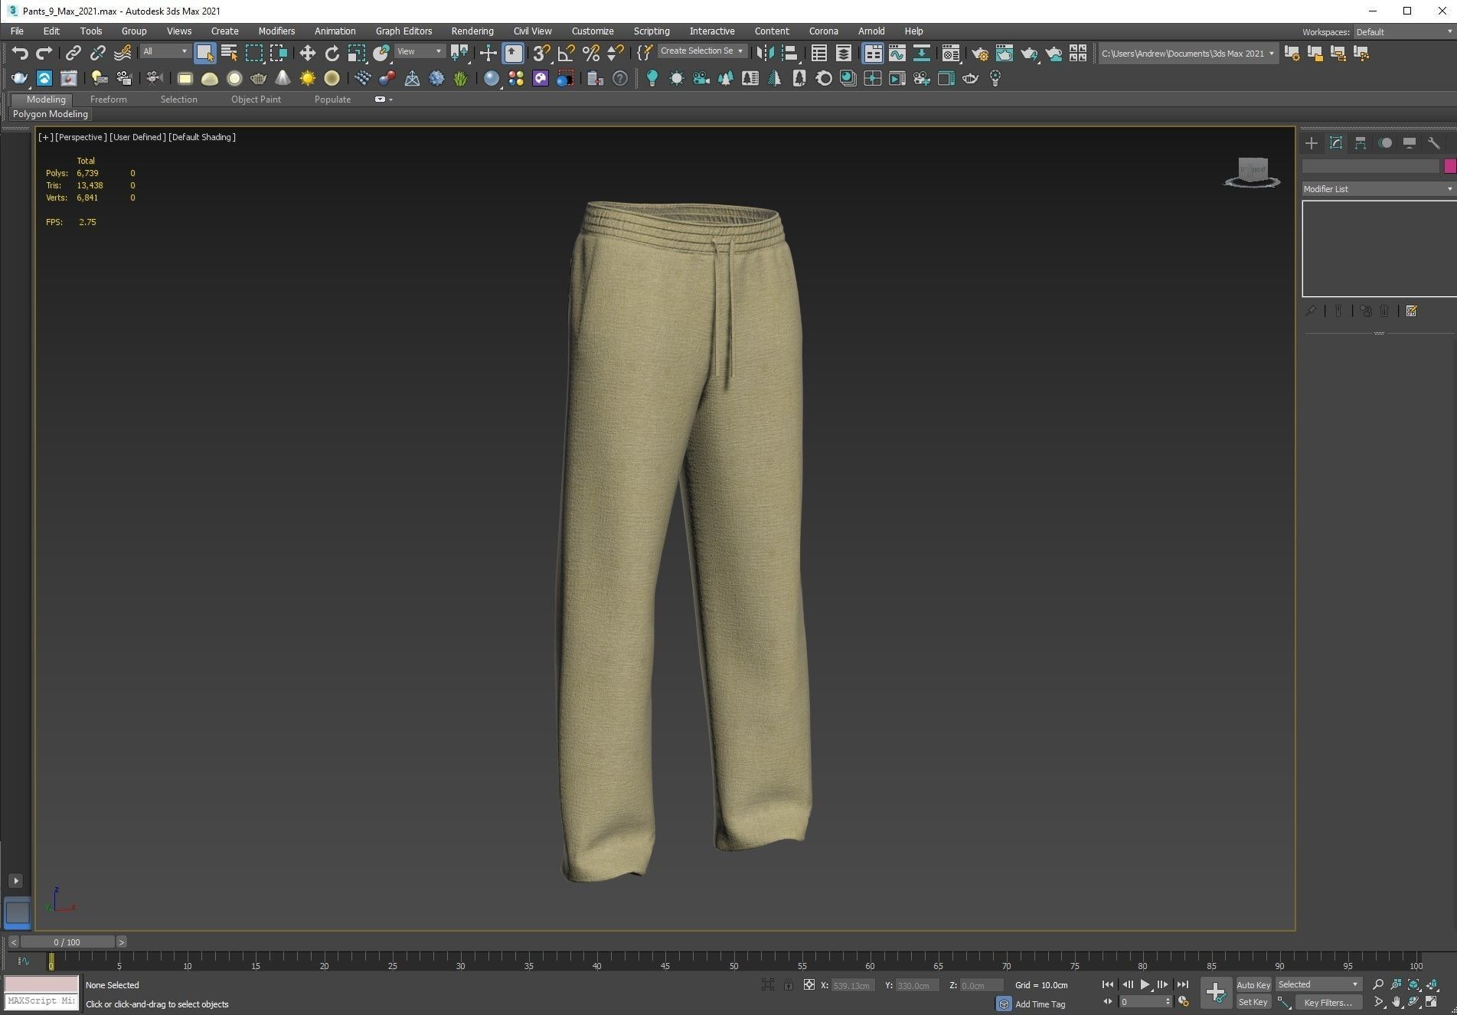
Task: Open the Workspaces Default dropdown
Action: pos(1403,32)
